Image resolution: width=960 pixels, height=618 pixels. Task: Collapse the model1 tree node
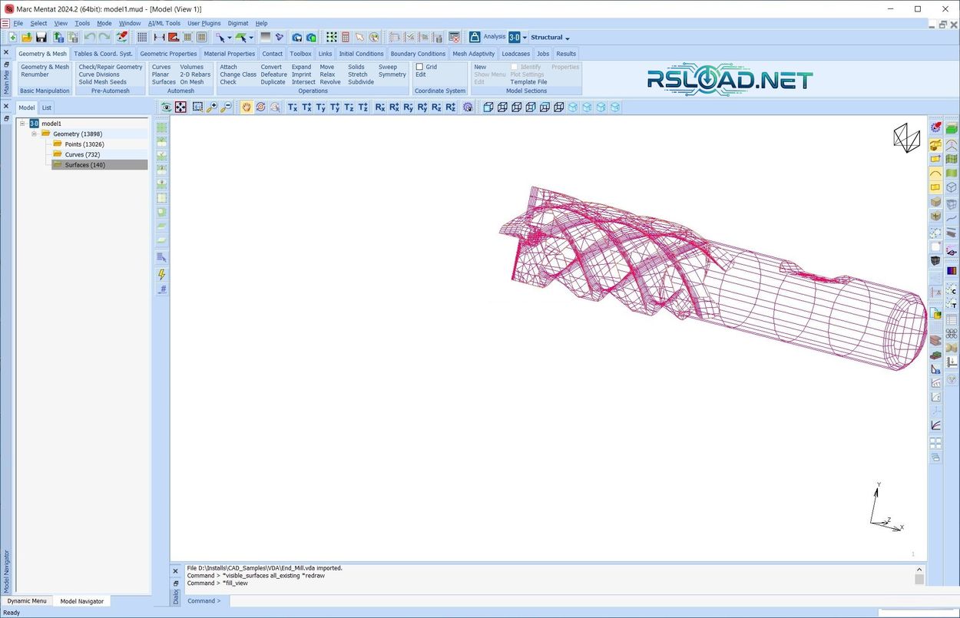[23, 124]
